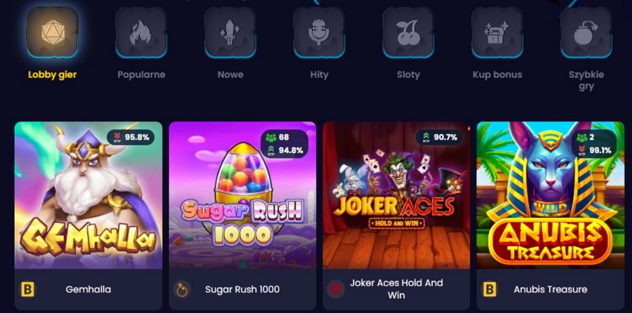Viewport: 632px width, 313px height.
Task: Launch the Anubis Treasure game thumbnail
Action: tap(550, 195)
